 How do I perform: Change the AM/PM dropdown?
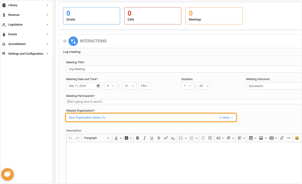pos(145,86)
